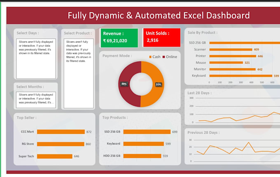Click the 646 value label

coord(77,156)
